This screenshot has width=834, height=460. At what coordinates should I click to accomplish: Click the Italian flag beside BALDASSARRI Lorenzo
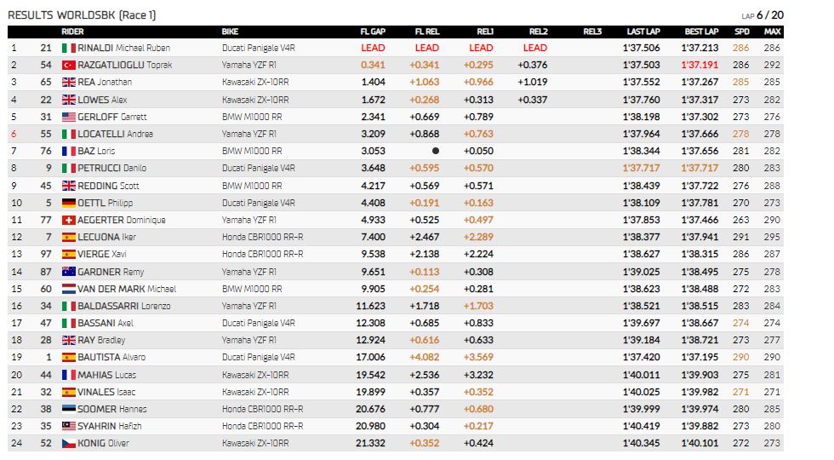click(x=69, y=306)
